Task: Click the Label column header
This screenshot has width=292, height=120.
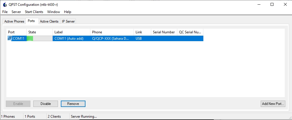Action: pyautogui.click(x=71, y=32)
